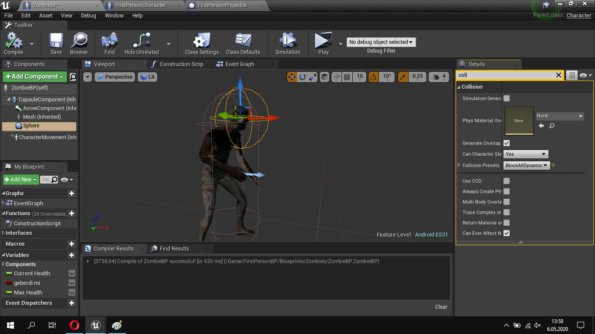Open the Debug menu
The width and height of the screenshot is (595, 334).
[88, 16]
